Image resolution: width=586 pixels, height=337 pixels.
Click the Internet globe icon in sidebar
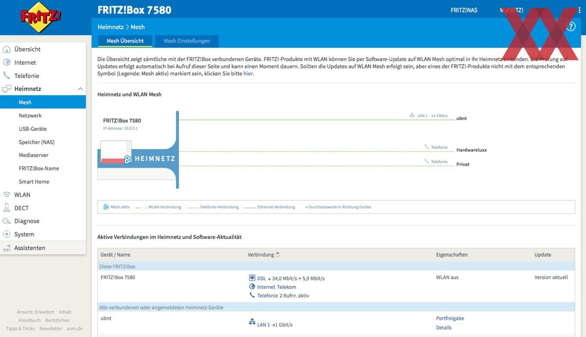(x=6, y=62)
